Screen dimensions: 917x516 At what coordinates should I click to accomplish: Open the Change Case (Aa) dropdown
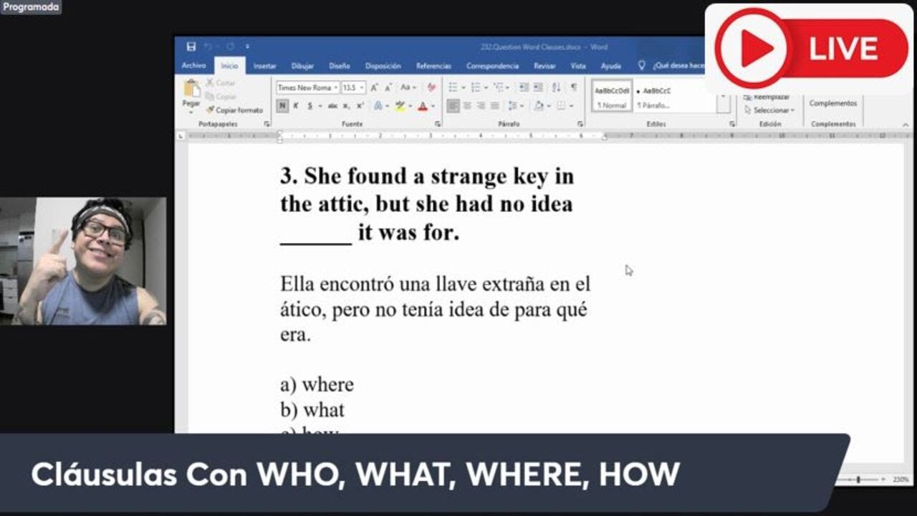point(408,87)
